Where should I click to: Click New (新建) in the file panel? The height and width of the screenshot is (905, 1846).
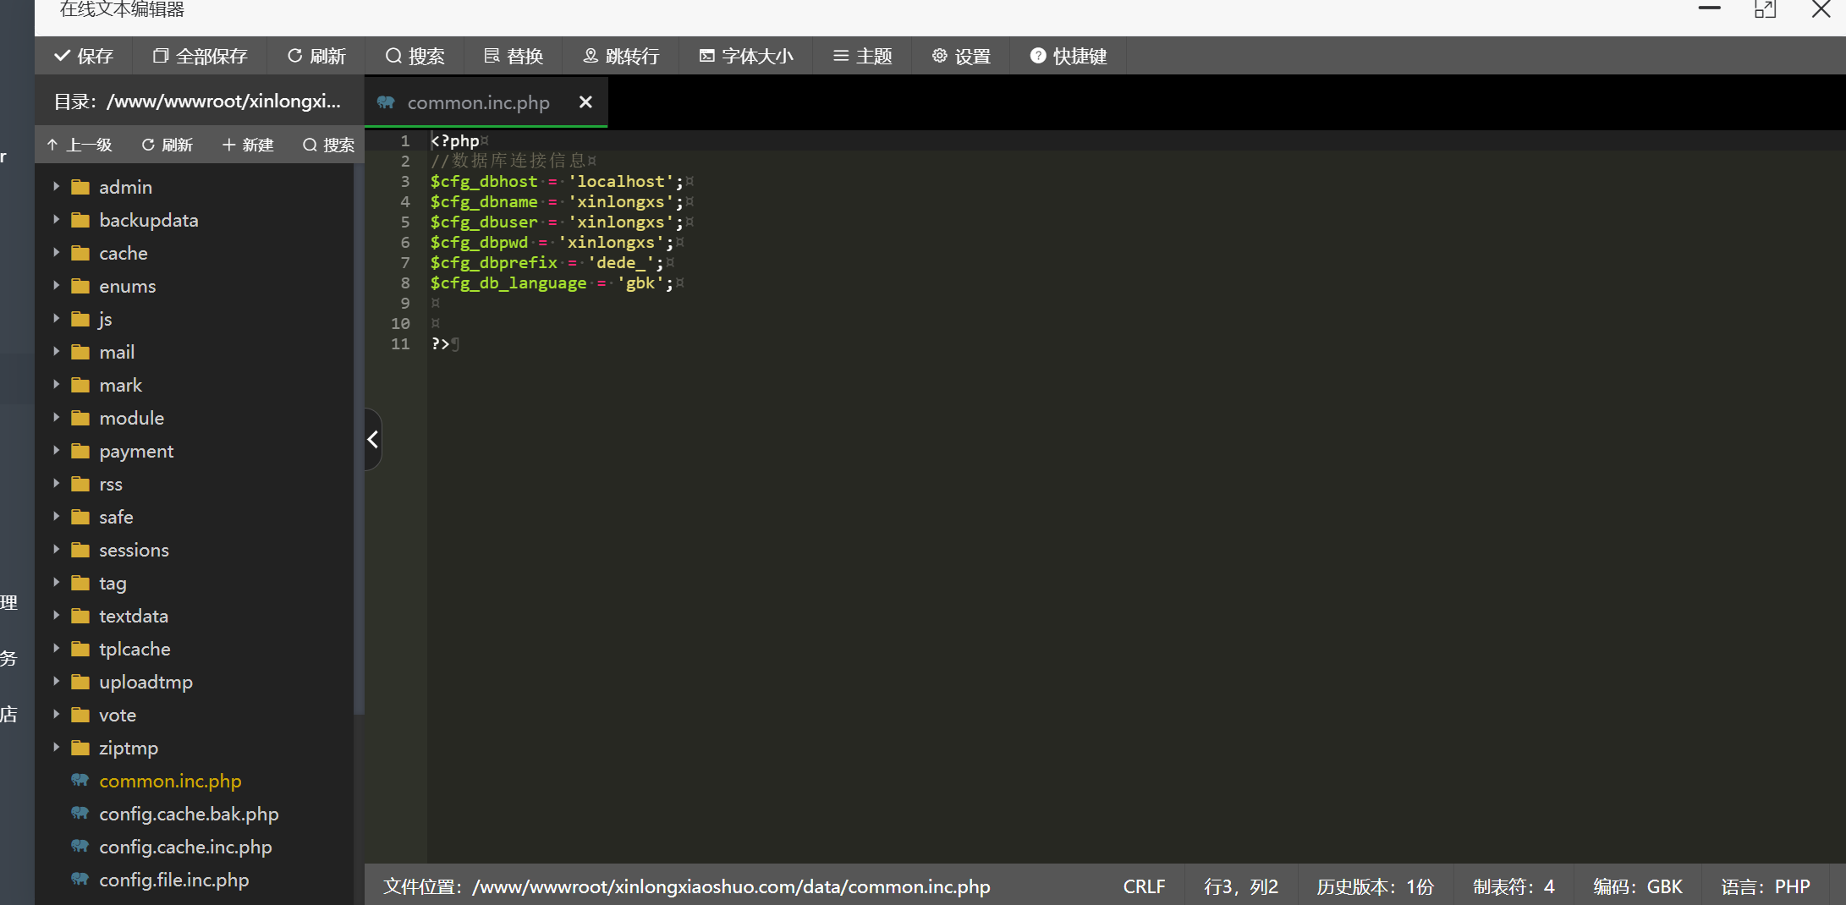click(x=248, y=145)
